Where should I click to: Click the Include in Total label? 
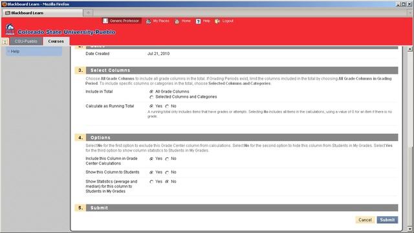click(99, 91)
